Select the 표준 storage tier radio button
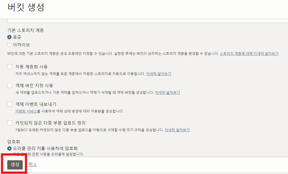 click(9, 37)
